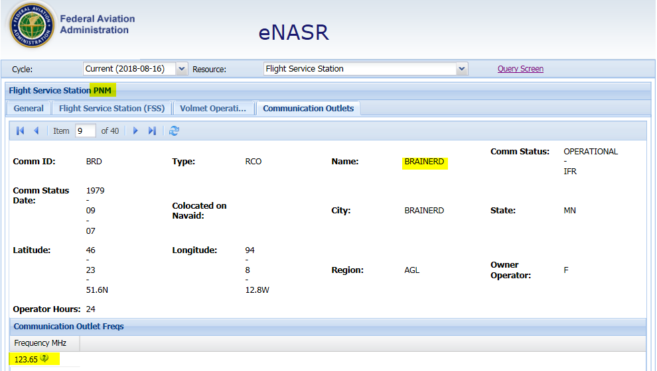The image size is (657, 371).
Task: Go to first item in pager
Action: pyautogui.click(x=20, y=131)
